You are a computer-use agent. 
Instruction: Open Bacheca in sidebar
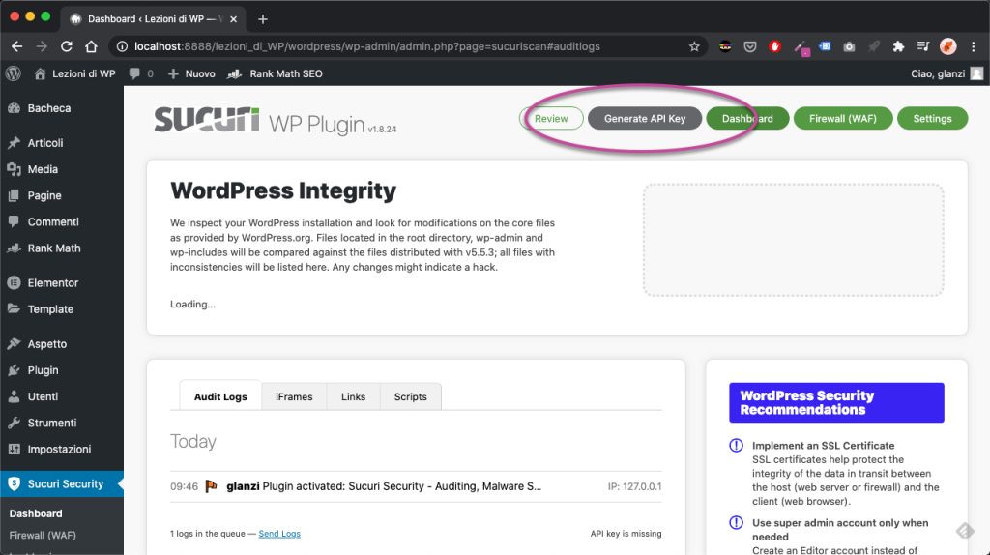62,108
